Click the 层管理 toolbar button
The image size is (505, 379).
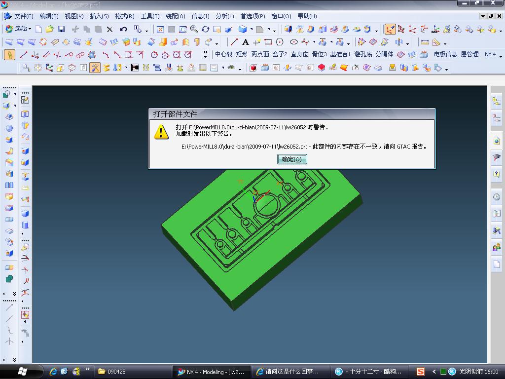(469, 54)
